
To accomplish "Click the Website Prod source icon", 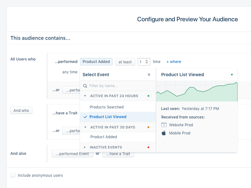I will pos(164,125).
